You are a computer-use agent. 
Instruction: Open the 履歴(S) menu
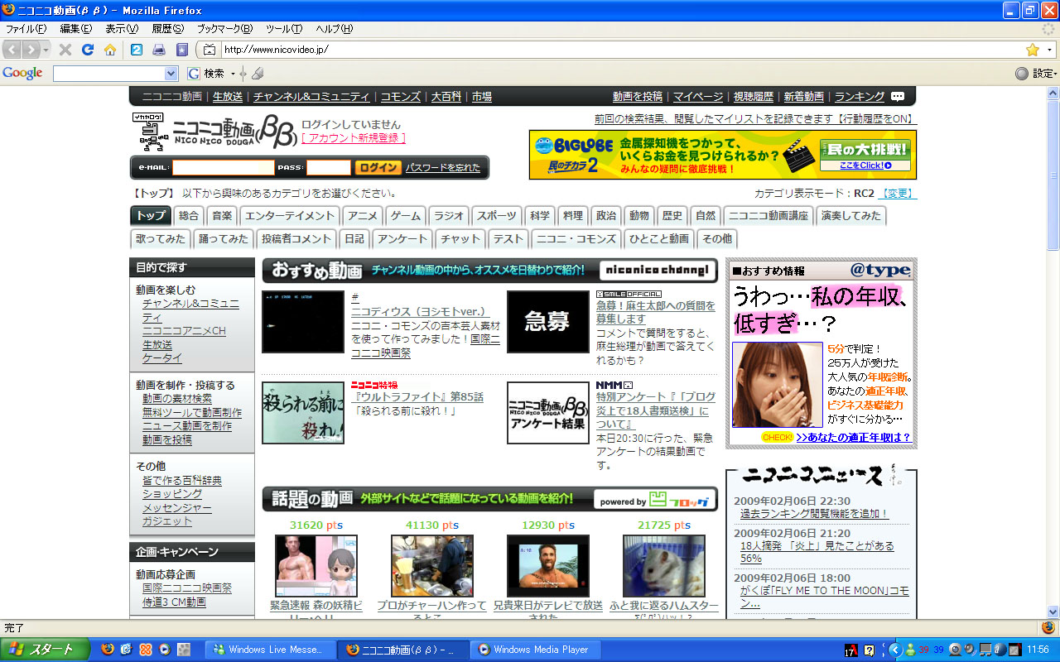pyautogui.click(x=167, y=29)
